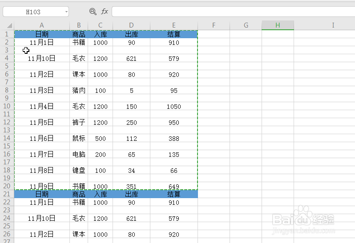Click cell 351 in row 20
The height and width of the screenshot is (243, 355).
[x=131, y=186]
